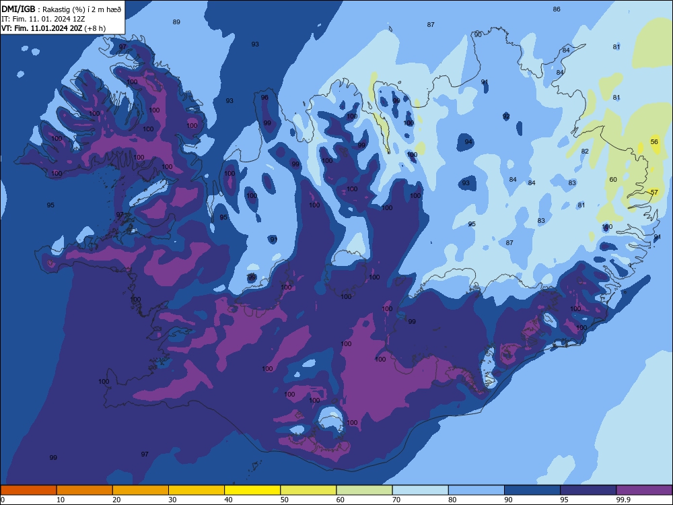Click the '57' humidity value on the map

(654, 193)
